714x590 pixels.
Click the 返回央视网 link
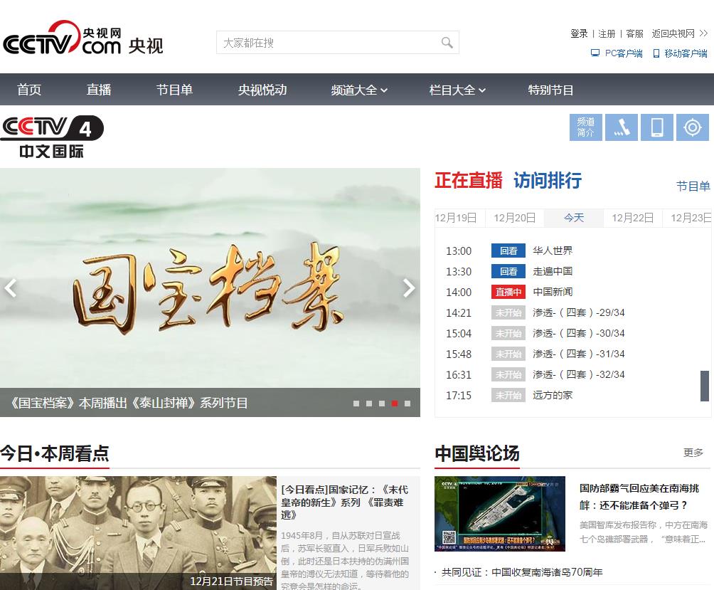673,33
